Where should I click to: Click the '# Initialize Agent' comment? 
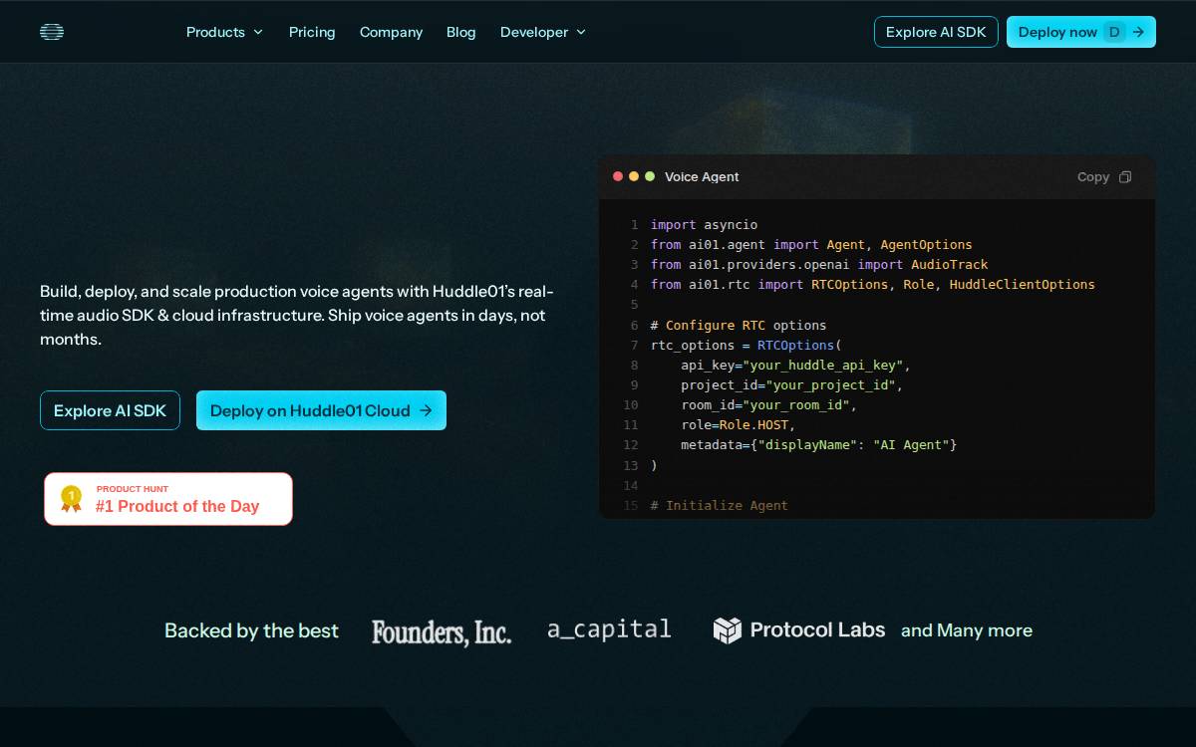tap(720, 506)
